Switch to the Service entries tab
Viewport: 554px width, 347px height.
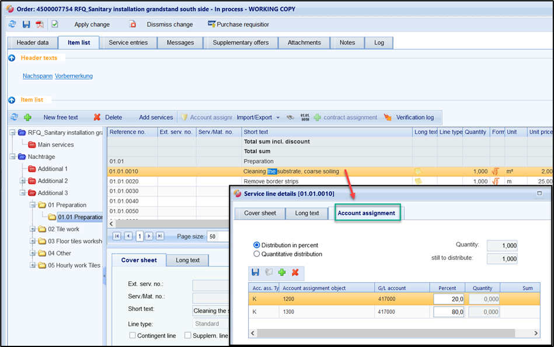(128, 43)
